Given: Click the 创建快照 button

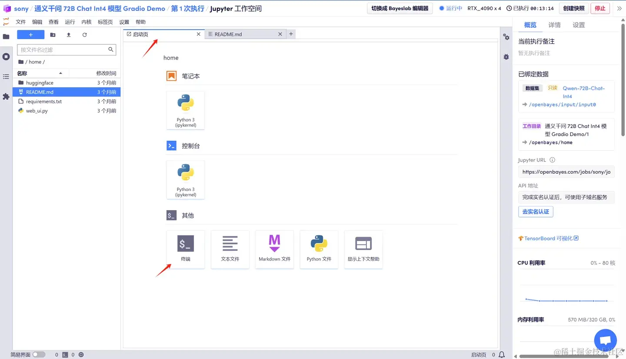Looking at the screenshot, I should [574, 8].
